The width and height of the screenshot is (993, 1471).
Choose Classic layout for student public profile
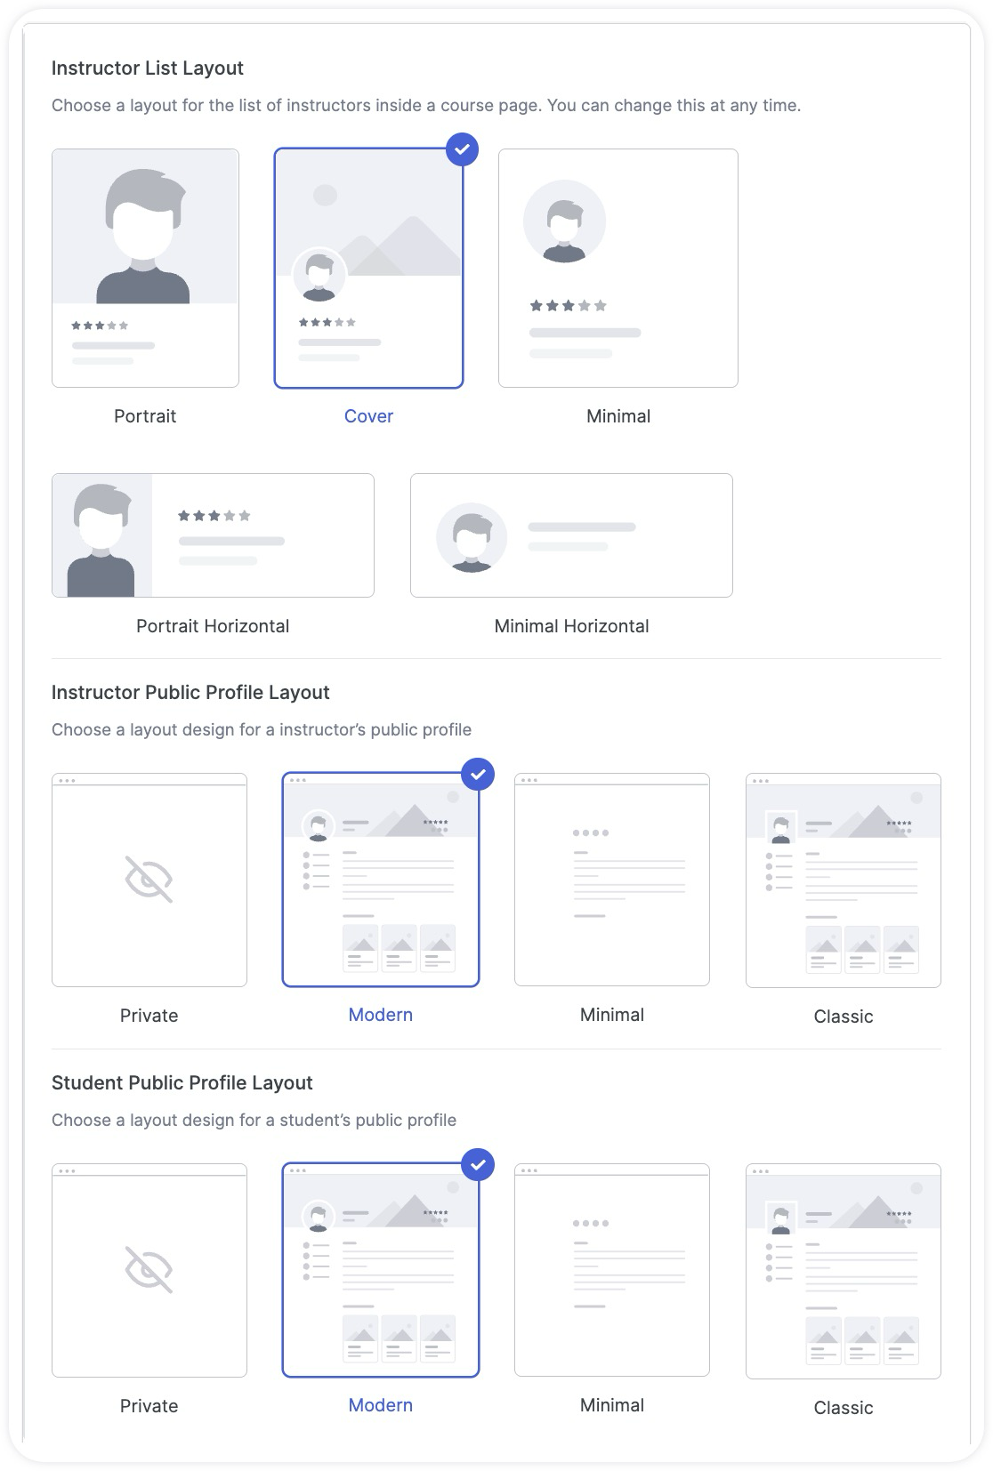tap(844, 1271)
